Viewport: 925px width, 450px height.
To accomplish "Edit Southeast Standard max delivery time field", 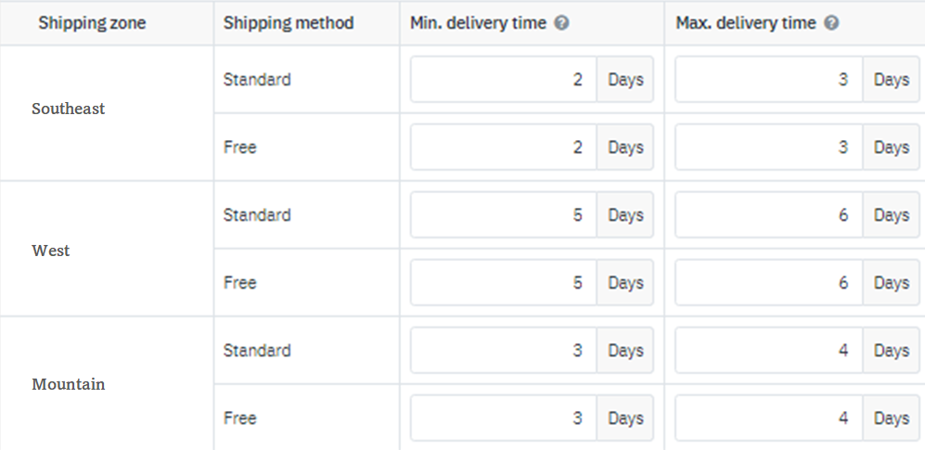I will point(769,80).
